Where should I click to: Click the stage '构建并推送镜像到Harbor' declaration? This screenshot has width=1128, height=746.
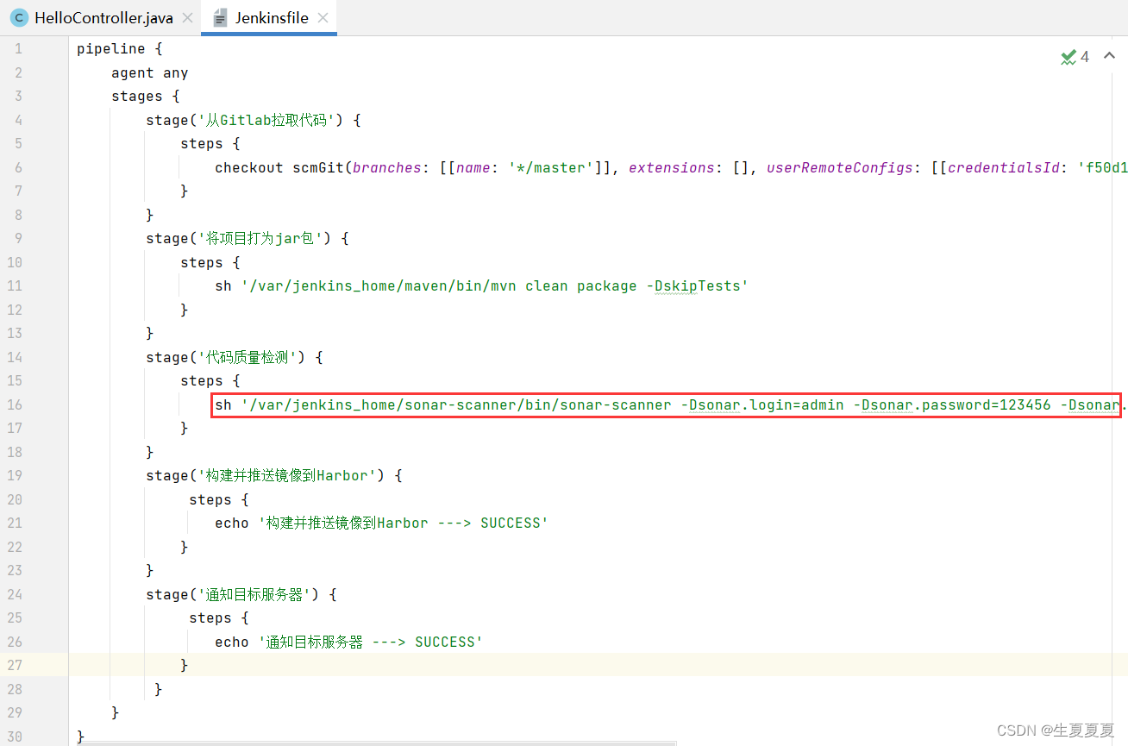tap(274, 476)
